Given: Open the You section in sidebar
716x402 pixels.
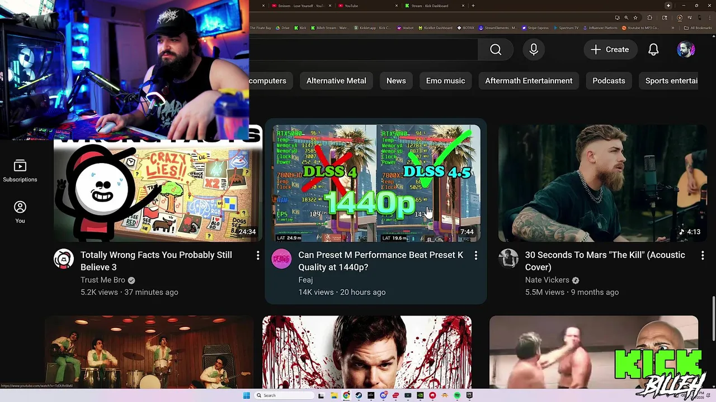Looking at the screenshot, I should click(20, 213).
